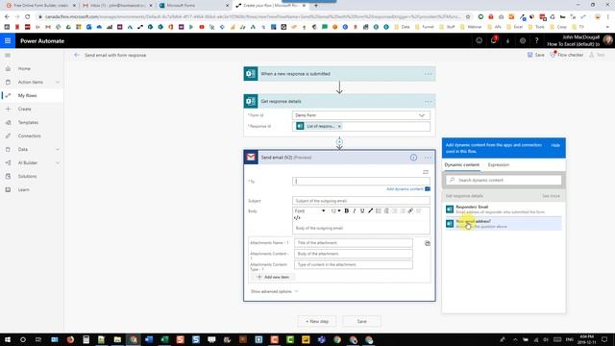
Task: Expand Show advanced options
Action: pyautogui.click(x=275, y=291)
